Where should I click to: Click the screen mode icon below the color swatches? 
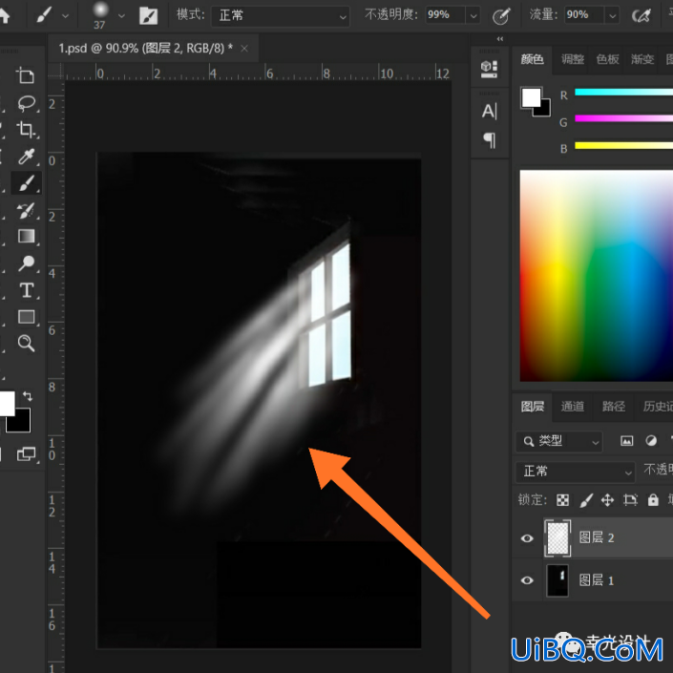26,454
